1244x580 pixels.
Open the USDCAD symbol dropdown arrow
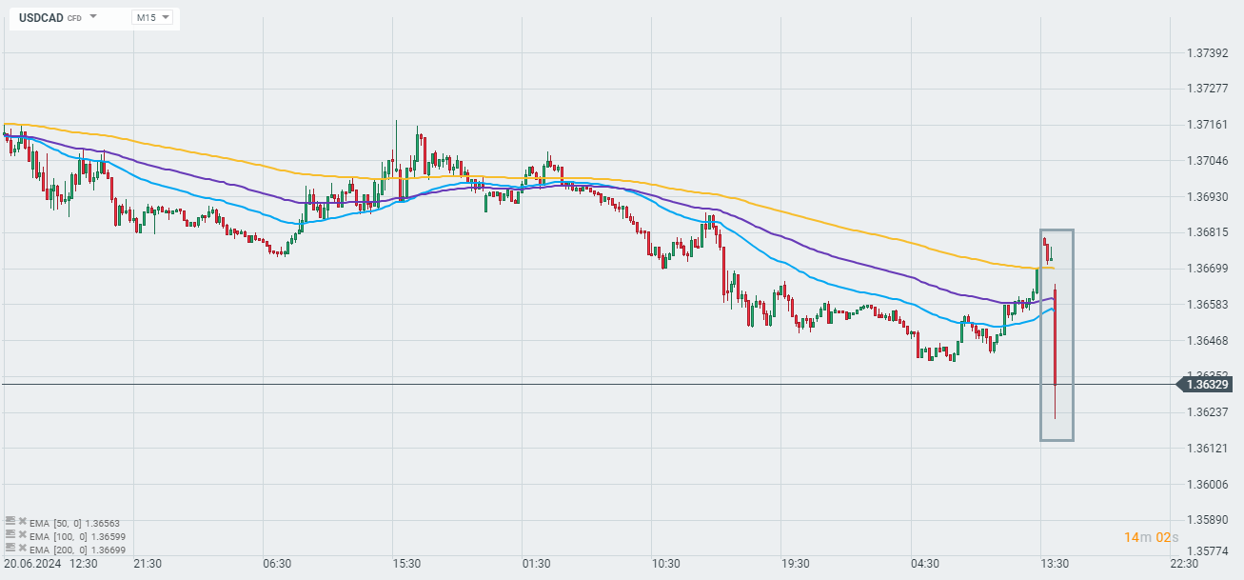tap(93, 17)
